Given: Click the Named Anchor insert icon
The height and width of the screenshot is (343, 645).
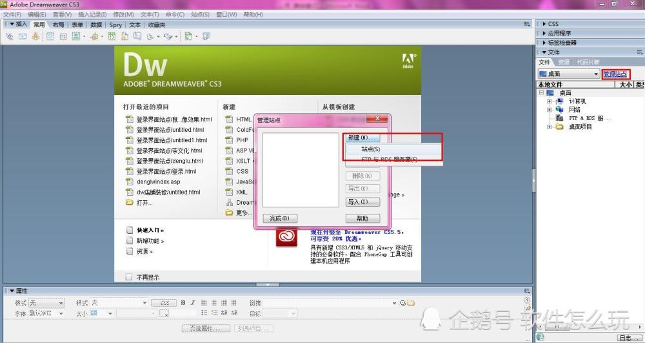Looking at the screenshot, I should [35, 37].
